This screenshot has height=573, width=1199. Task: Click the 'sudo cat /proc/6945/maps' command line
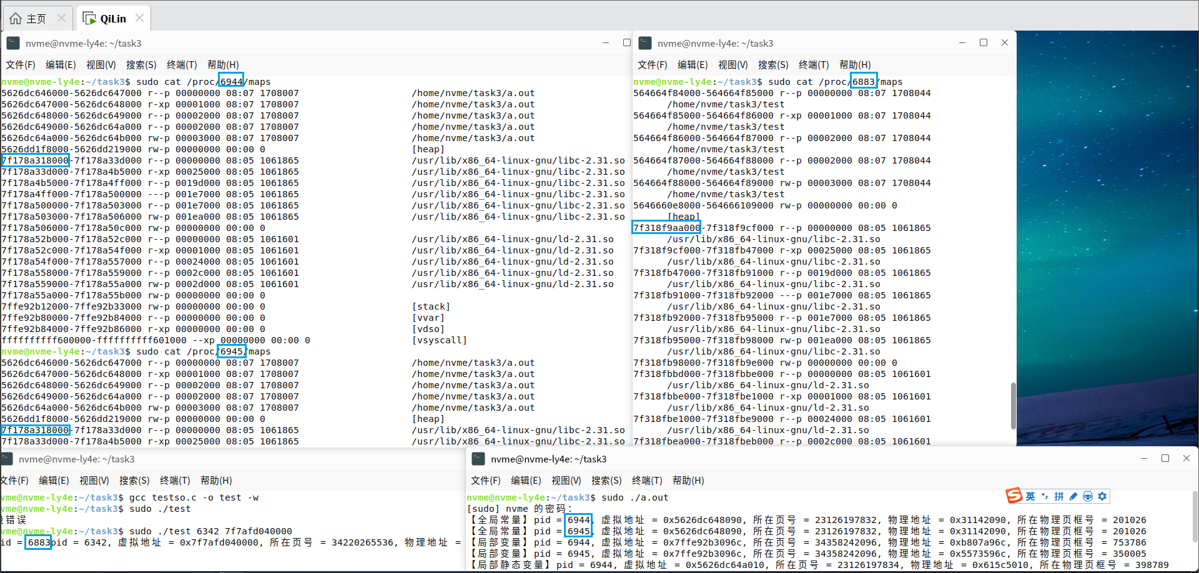pos(136,351)
